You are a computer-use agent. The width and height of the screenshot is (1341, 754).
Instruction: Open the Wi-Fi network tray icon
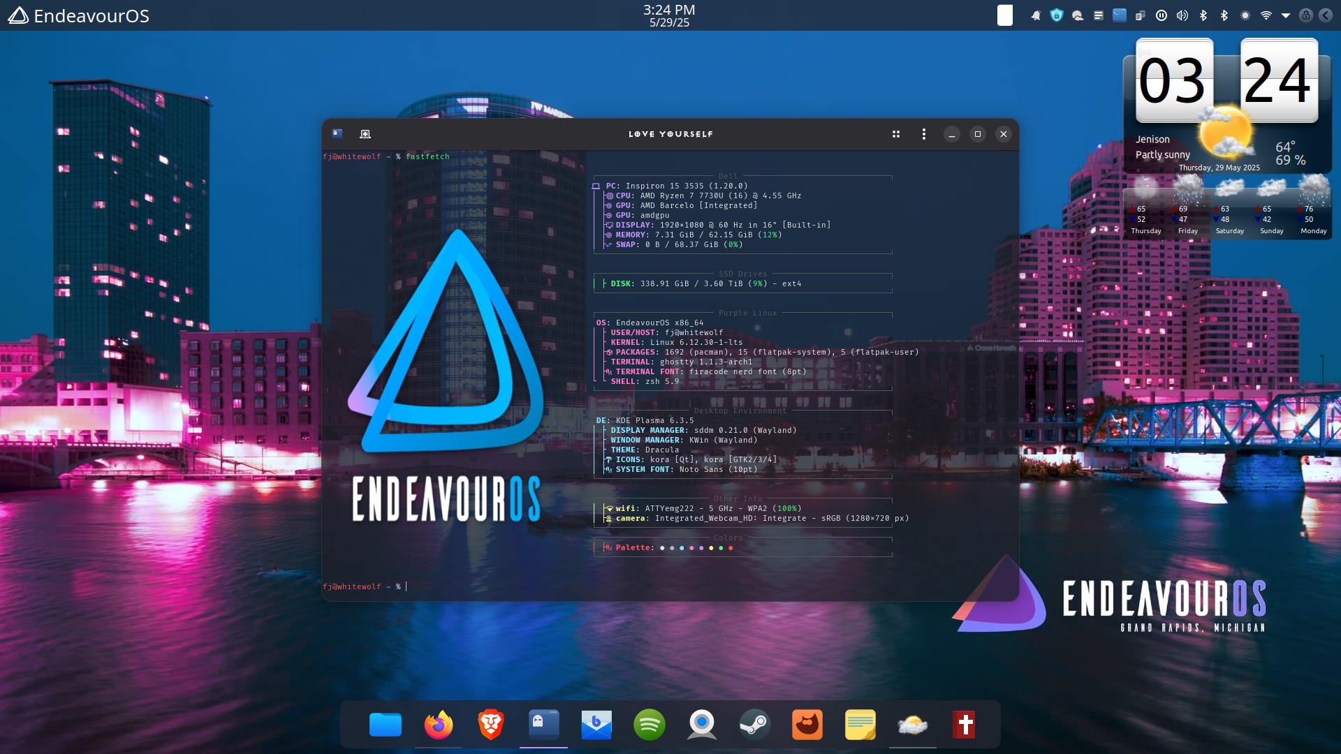coord(1266,15)
